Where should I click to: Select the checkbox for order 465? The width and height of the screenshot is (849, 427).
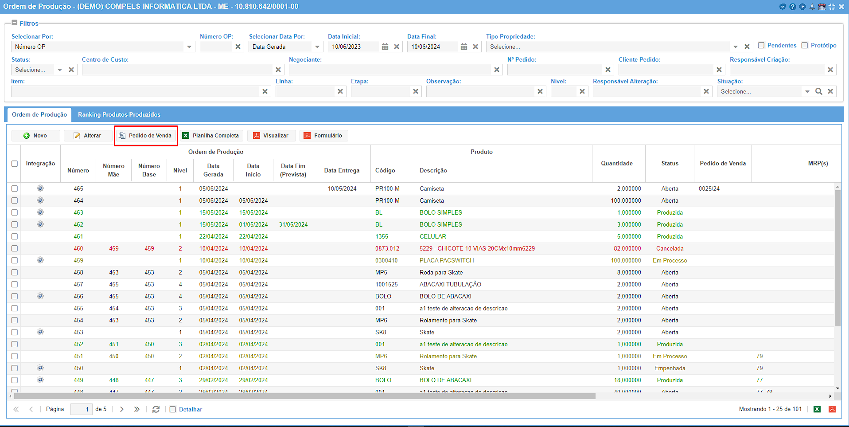click(x=15, y=188)
